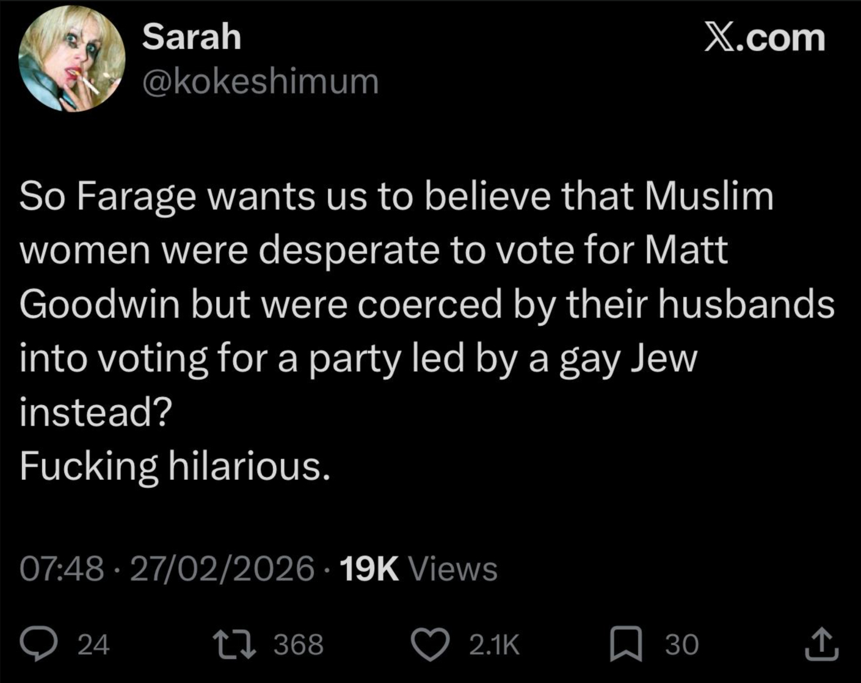This screenshot has width=861, height=683.
Task: Click the word "Goodwin" in the tweet
Action: pos(100,304)
